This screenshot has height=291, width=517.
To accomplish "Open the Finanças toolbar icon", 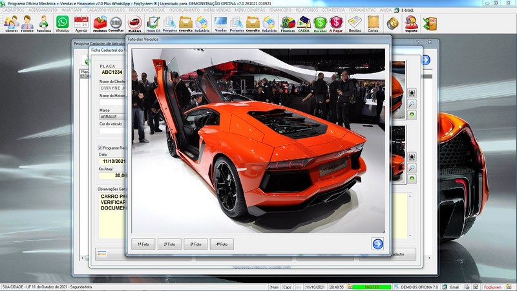I will (288, 24).
